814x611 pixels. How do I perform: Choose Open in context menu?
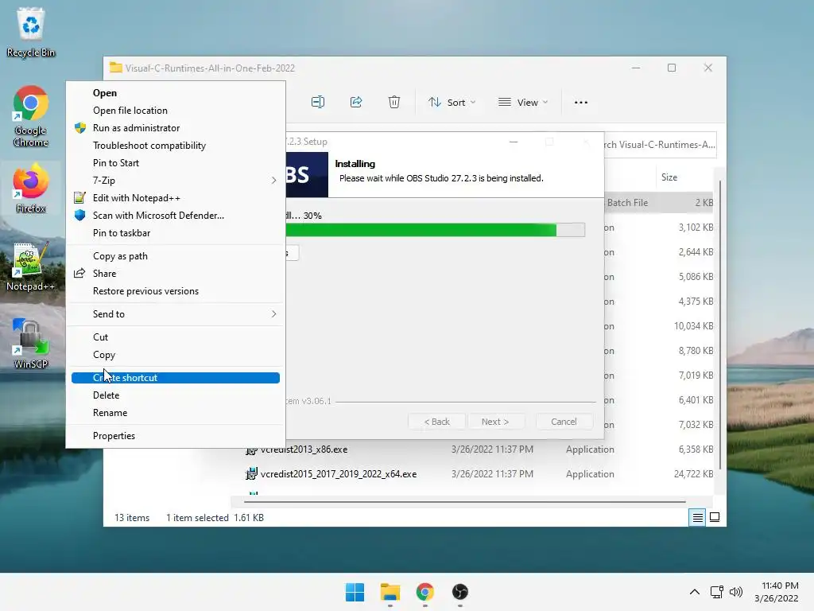coord(176,93)
